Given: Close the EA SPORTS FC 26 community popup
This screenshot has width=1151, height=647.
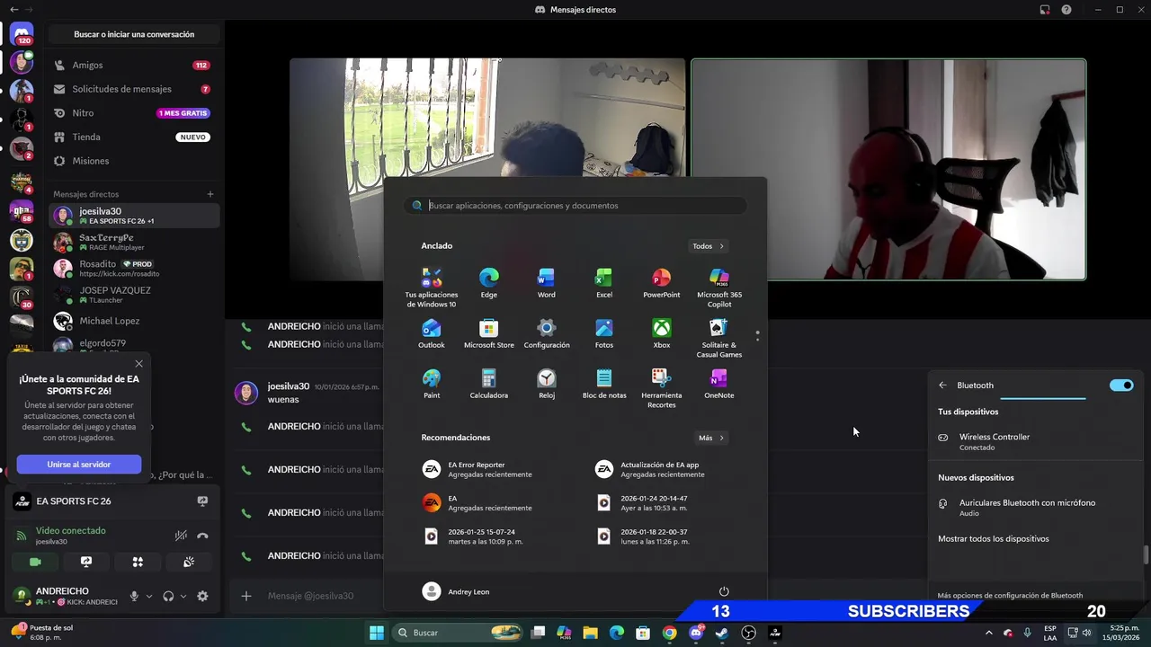Looking at the screenshot, I should (x=138, y=364).
